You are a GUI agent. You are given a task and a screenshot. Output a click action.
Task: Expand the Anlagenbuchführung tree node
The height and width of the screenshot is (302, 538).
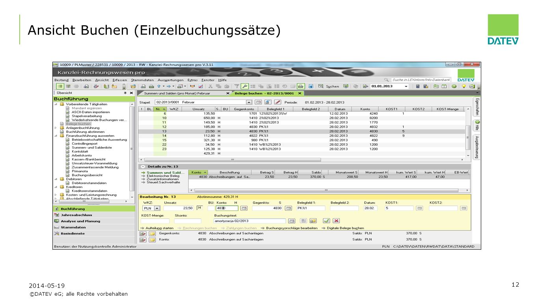pos(56,128)
